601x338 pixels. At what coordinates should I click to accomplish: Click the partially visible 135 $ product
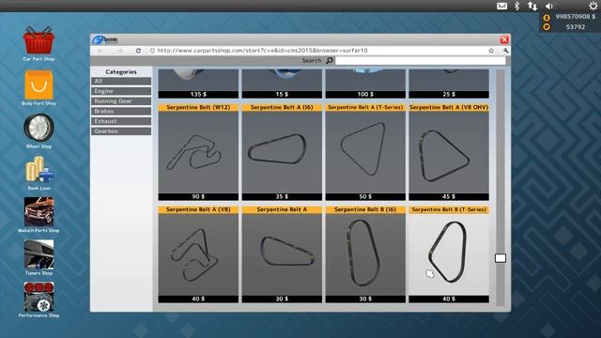[198, 84]
